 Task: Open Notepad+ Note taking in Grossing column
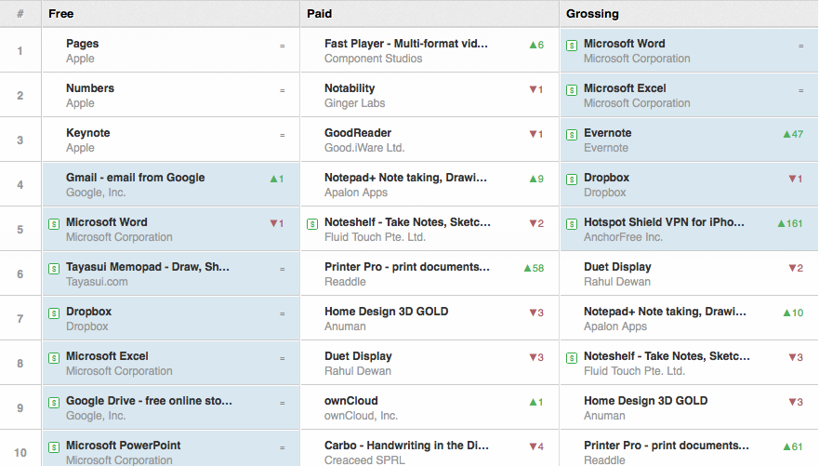[665, 312]
